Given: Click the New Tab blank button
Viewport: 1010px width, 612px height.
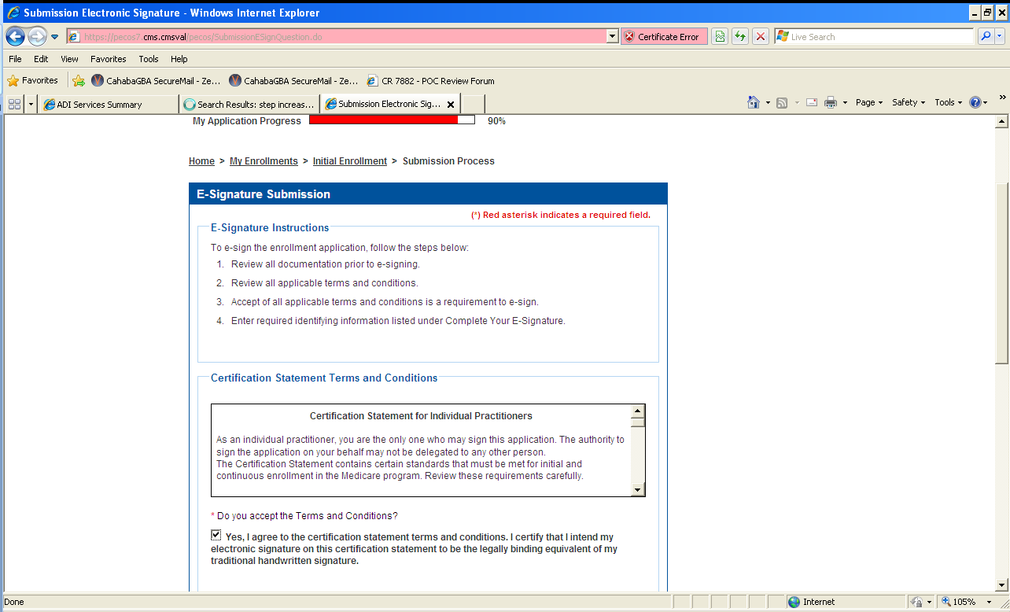Looking at the screenshot, I should point(473,104).
